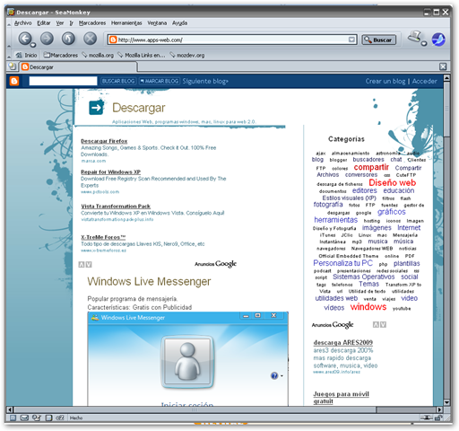This screenshot has width=459, height=431.
Task: Reload the page with the Reload icon
Action: coord(68,39)
